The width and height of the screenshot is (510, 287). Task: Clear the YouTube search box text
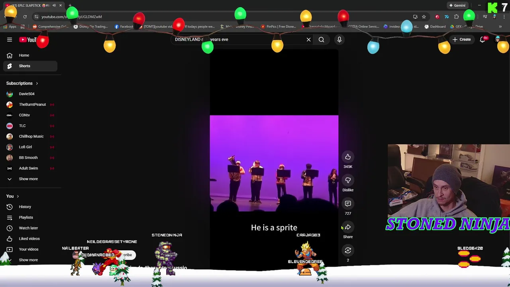(x=308, y=39)
